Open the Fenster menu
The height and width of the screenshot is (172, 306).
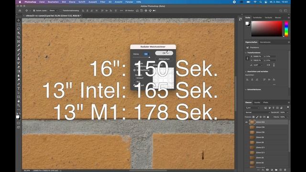[129, 2]
